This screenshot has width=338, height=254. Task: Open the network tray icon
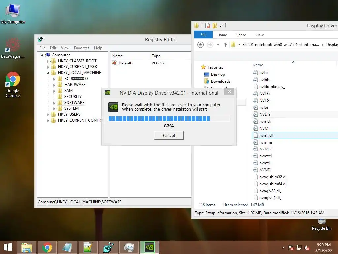point(299,248)
